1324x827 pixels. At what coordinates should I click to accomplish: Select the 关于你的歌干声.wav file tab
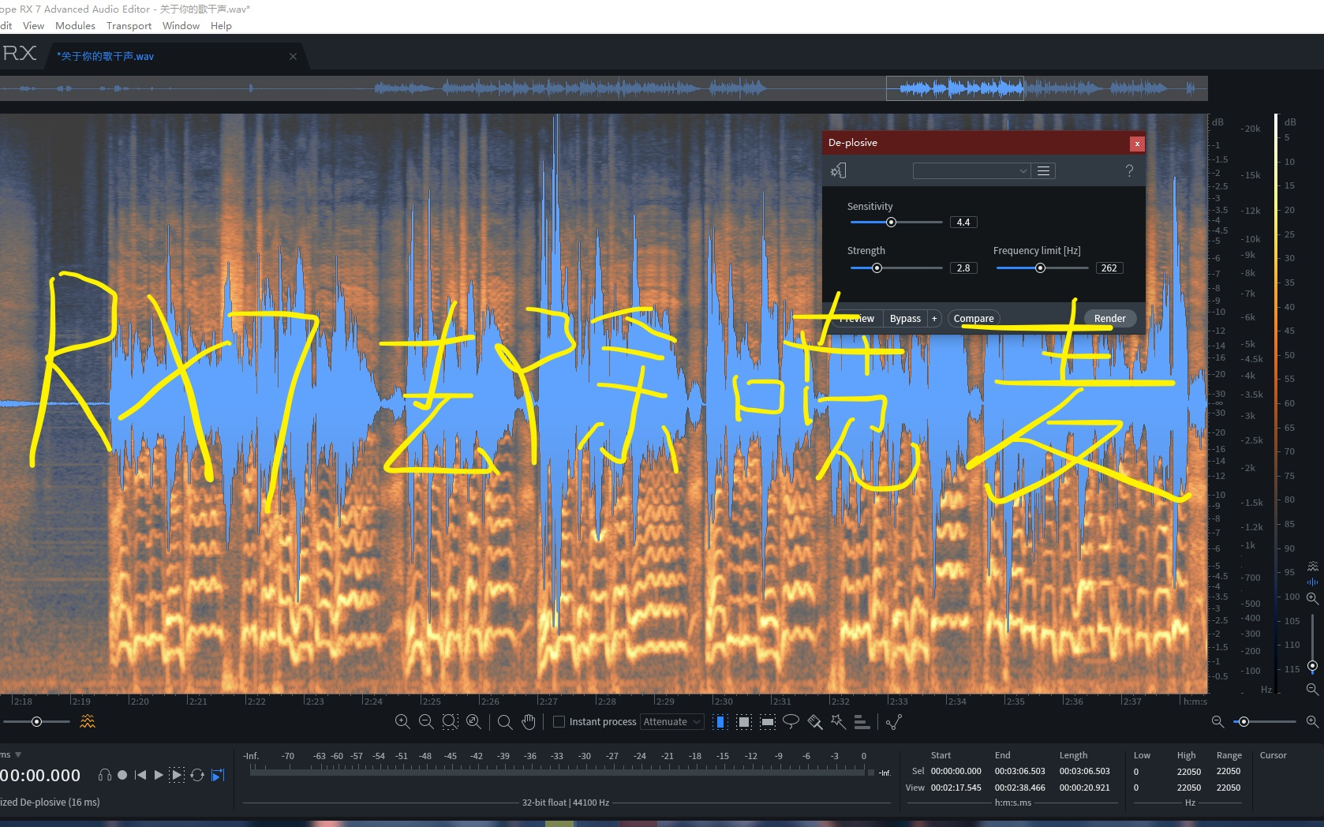coord(106,56)
